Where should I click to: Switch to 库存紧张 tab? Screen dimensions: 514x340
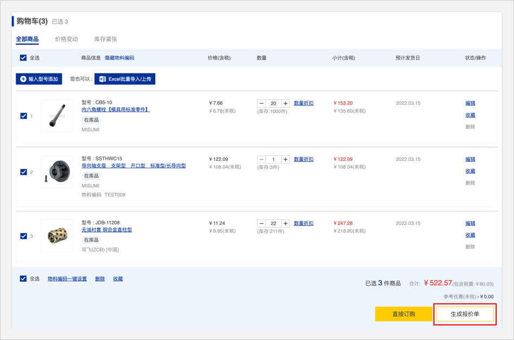coord(106,39)
